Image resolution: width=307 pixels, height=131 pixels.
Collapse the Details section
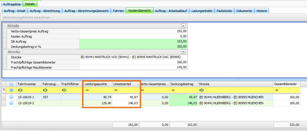[183, 26]
